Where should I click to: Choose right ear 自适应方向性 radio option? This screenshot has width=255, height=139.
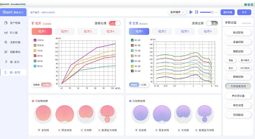[99, 130]
